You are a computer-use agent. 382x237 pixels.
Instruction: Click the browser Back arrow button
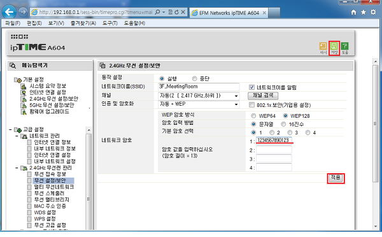click(x=9, y=12)
